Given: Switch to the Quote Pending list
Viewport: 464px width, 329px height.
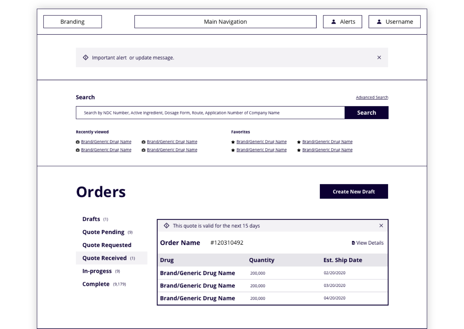Looking at the screenshot, I should coord(104,232).
